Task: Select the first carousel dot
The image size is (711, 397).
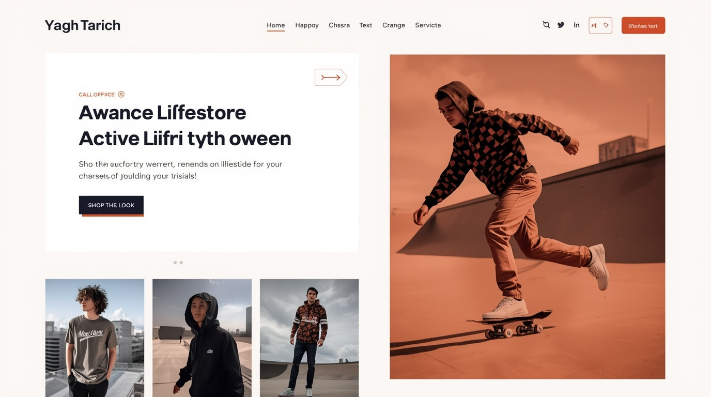Action: click(175, 263)
